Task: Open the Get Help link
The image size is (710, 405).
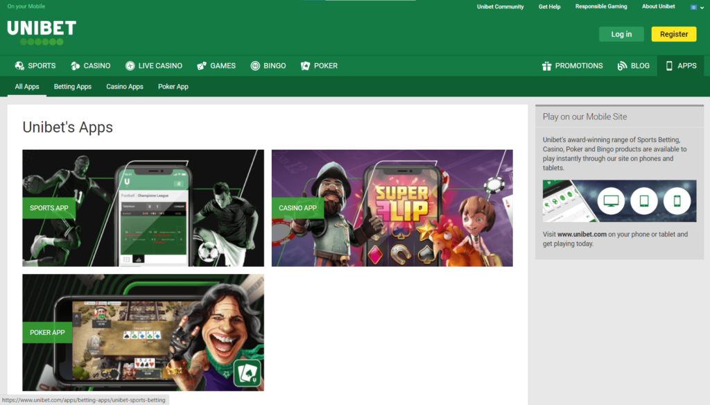Action: tap(549, 7)
